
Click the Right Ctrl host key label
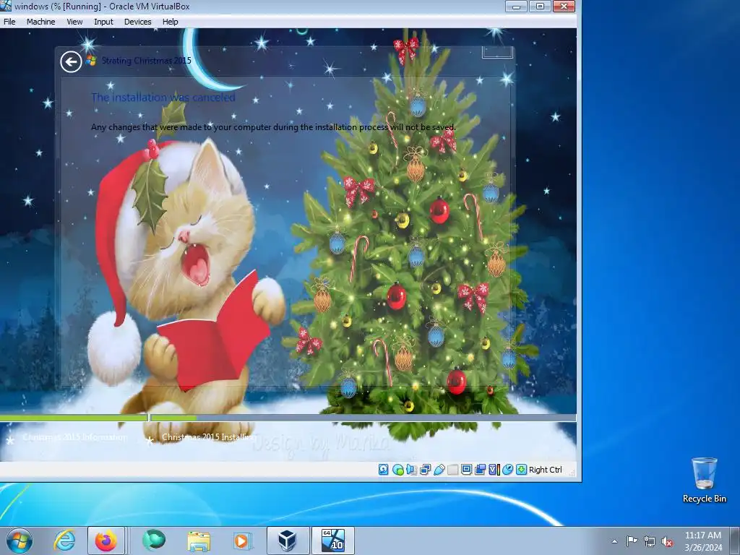click(546, 470)
